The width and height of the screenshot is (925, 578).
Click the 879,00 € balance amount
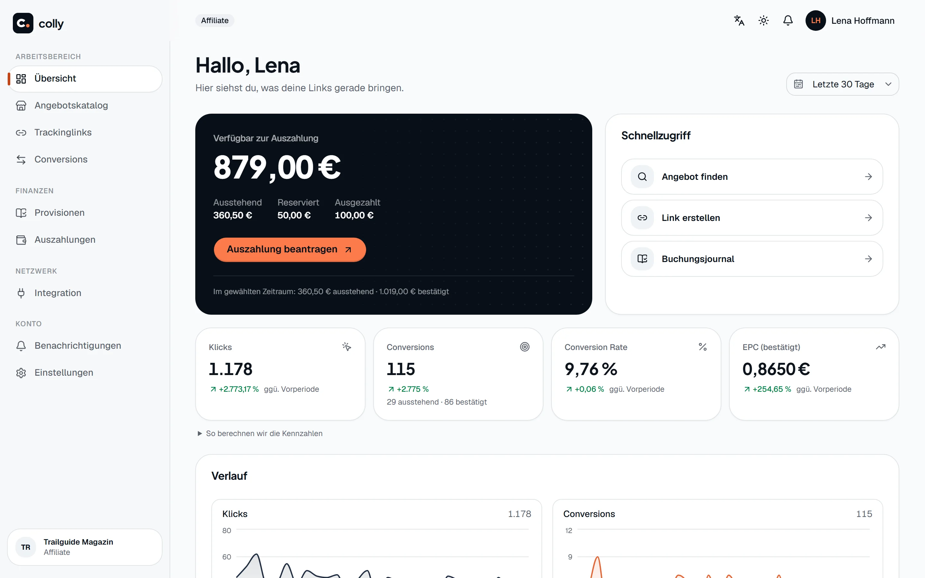coord(277,168)
